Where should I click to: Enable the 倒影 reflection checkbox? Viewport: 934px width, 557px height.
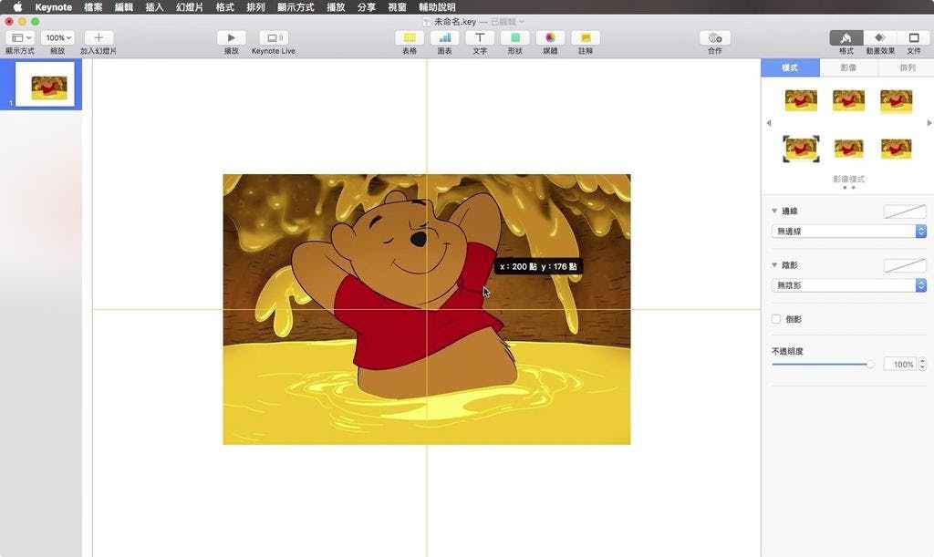tap(776, 319)
